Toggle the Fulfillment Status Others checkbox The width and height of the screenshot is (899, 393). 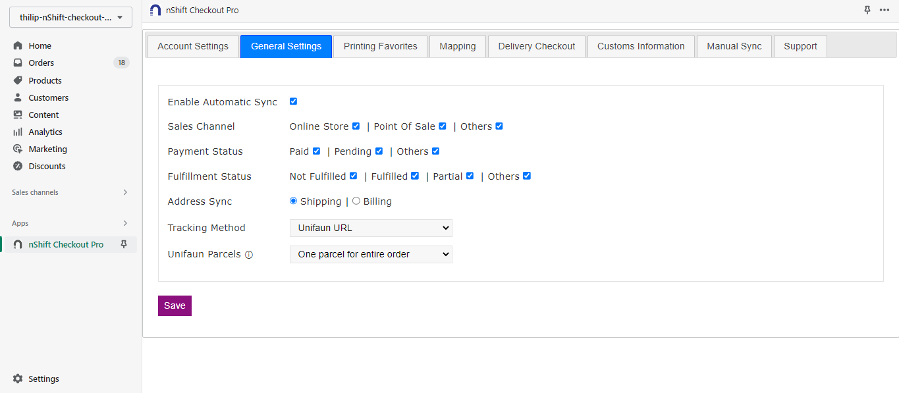tap(527, 176)
